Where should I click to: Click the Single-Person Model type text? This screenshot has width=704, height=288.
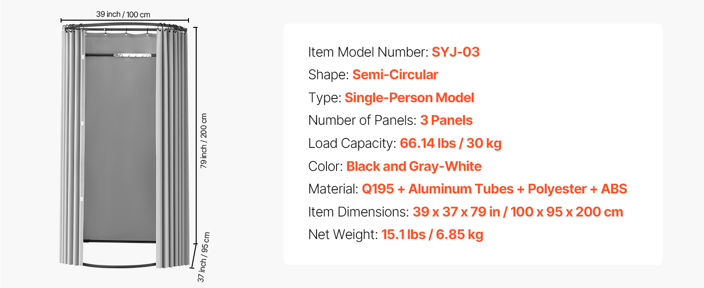coord(409,98)
